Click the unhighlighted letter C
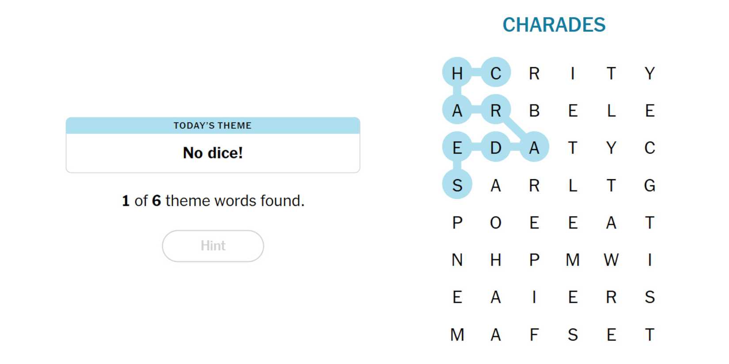This screenshot has width=729, height=364. click(x=649, y=147)
